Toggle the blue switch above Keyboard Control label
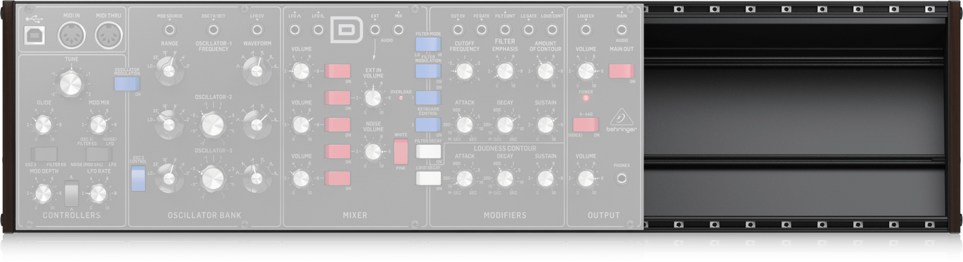Viewport: 963px width, 262px height. (428, 98)
